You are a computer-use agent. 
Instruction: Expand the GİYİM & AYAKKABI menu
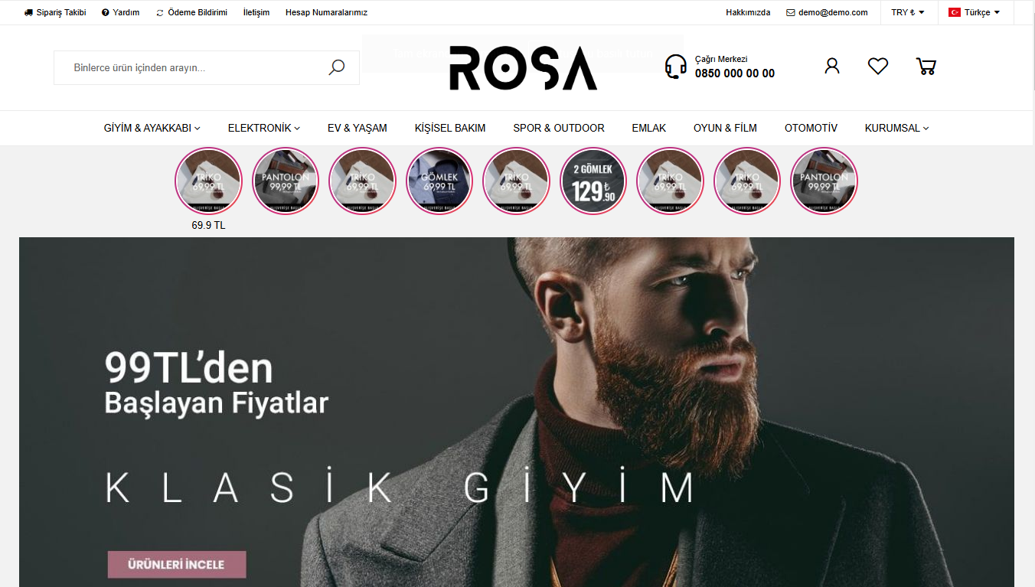(x=152, y=128)
